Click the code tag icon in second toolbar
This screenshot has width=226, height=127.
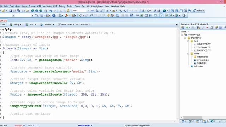coord(37,15)
